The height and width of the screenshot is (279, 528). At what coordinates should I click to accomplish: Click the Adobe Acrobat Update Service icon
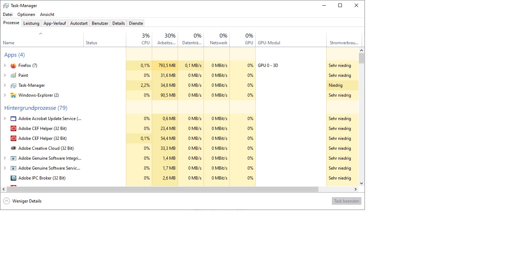click(13, 119)
